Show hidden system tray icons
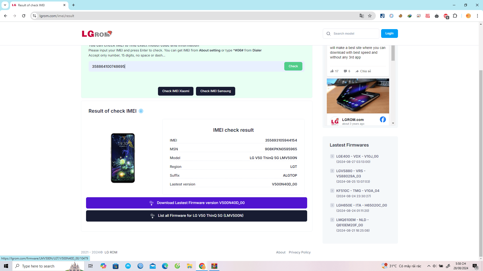The image size is (483, 271). tap(429, 266)
